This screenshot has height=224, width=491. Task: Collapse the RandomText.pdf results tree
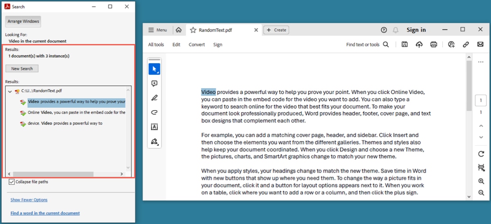point(10,91)
